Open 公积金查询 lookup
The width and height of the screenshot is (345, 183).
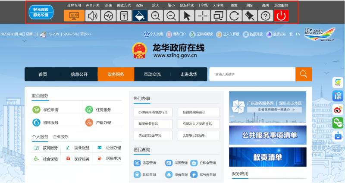(203, 163)
